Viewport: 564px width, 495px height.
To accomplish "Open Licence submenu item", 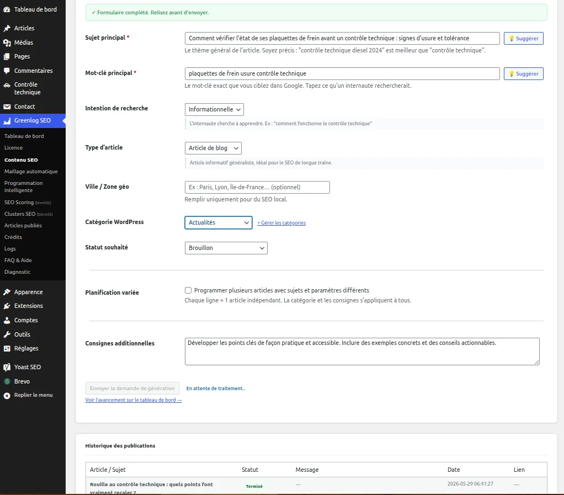I will tap(13, 148).
